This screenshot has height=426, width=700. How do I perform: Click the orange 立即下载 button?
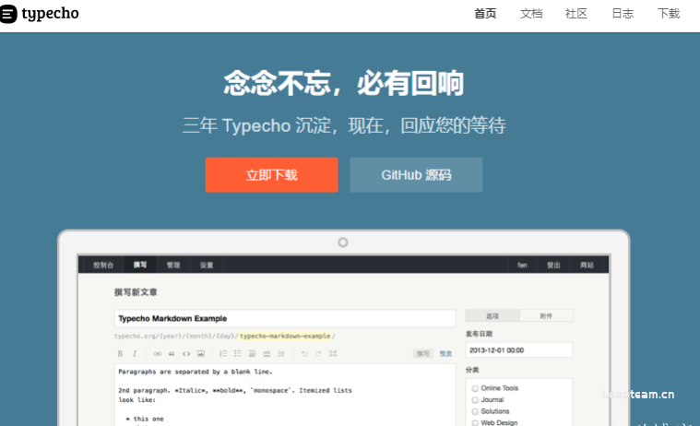point(271,174)
